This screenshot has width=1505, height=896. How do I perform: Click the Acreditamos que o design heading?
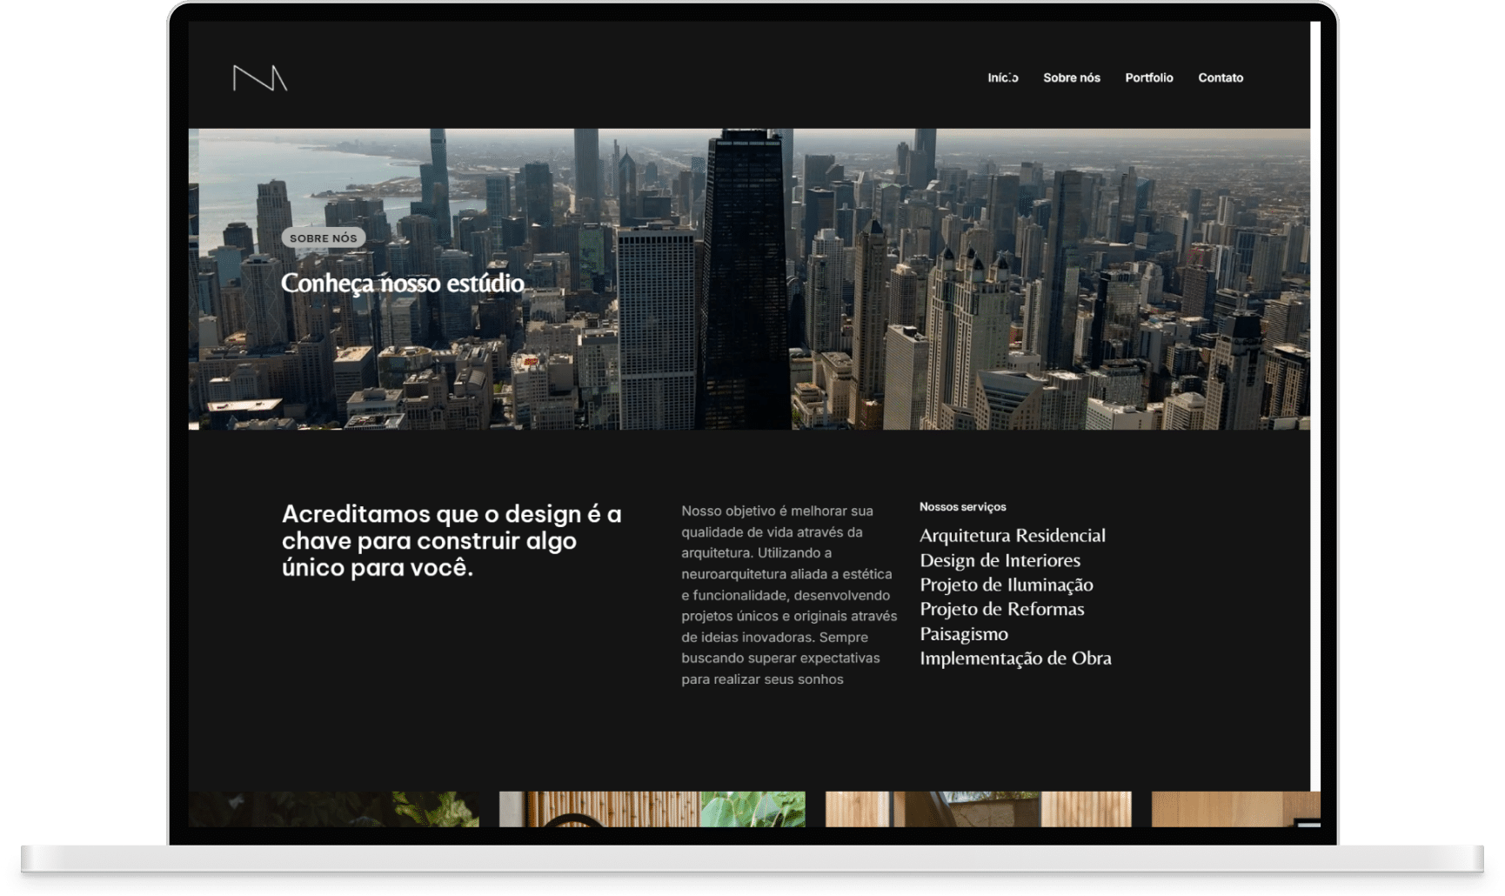pyautogui.click(x=451, y=540)
